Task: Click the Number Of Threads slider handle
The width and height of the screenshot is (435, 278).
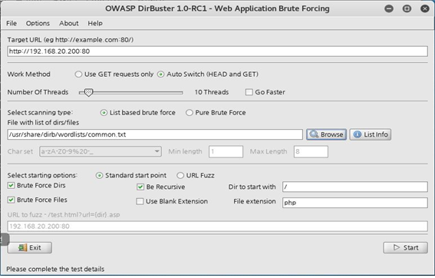Action: point(88,92)
